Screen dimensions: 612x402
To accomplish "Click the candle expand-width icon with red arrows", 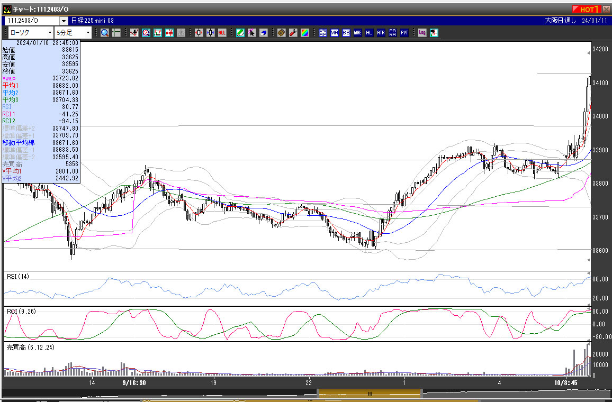I will 199,33.
